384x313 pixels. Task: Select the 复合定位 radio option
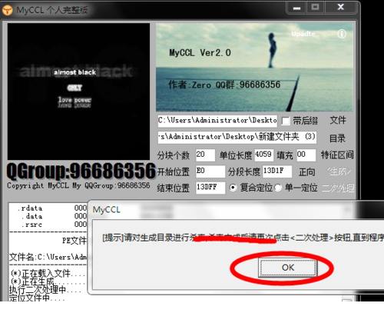(x=233, y=188)
